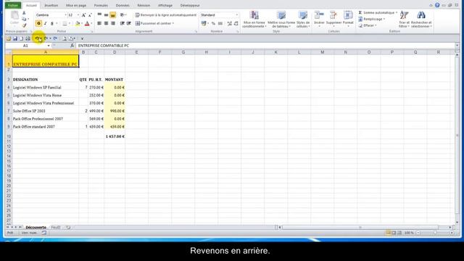Align cell content to middle vertically
The image size is (464, 261).
tap(107, 14)
